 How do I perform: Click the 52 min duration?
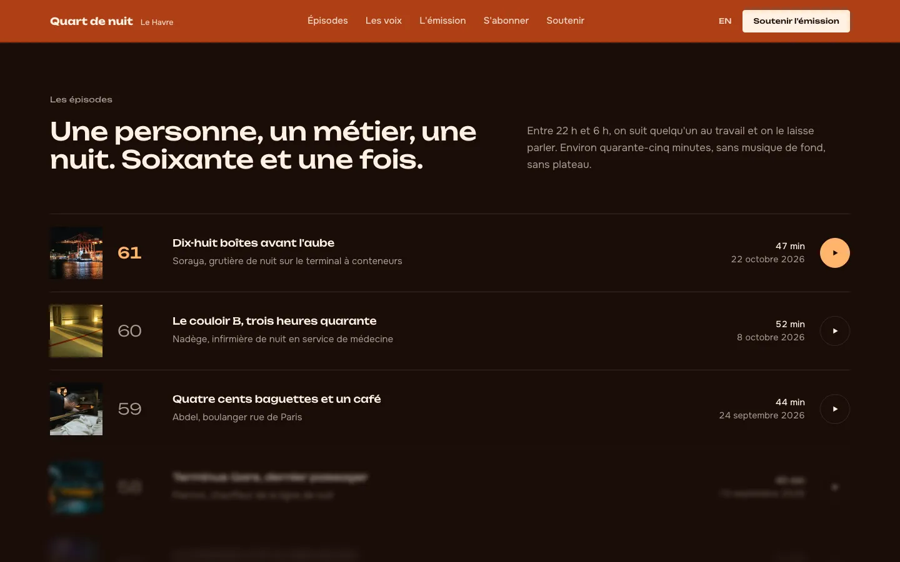point(790,324)
